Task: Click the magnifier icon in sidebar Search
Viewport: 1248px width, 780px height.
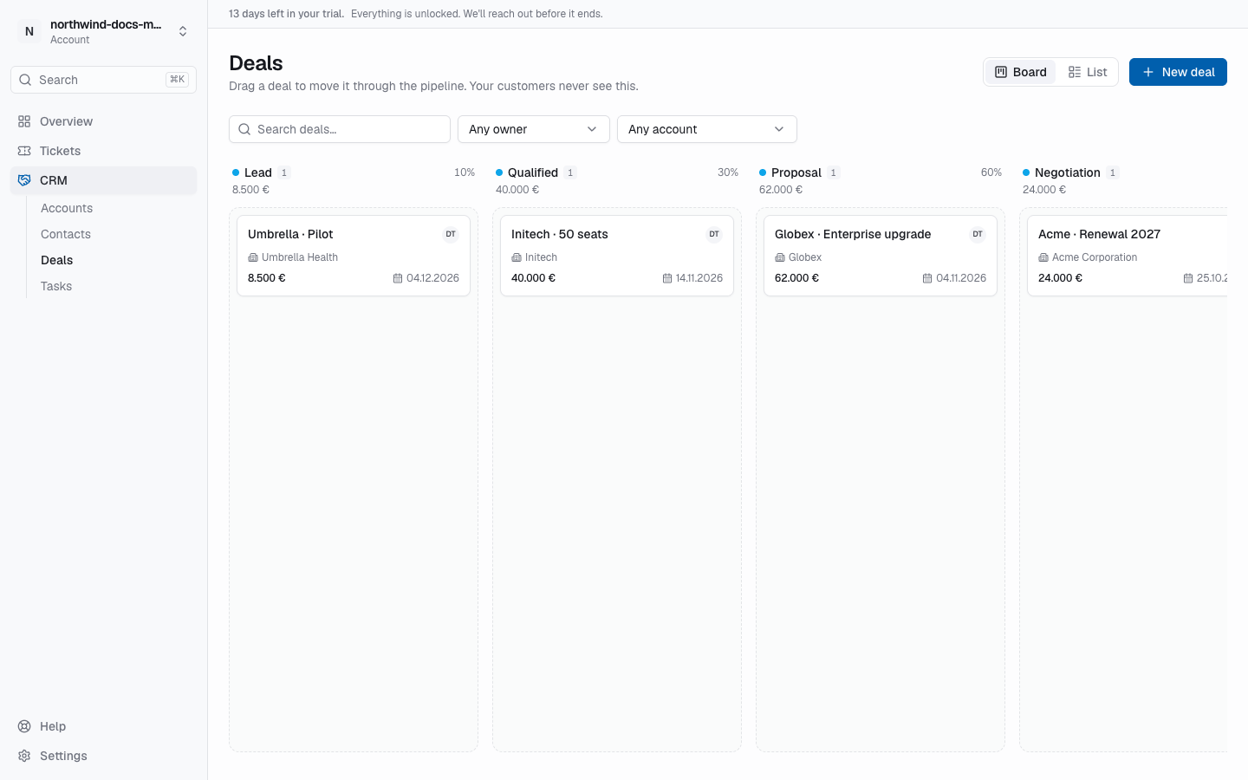Action: pyautogui.click(x=25, y=80)
